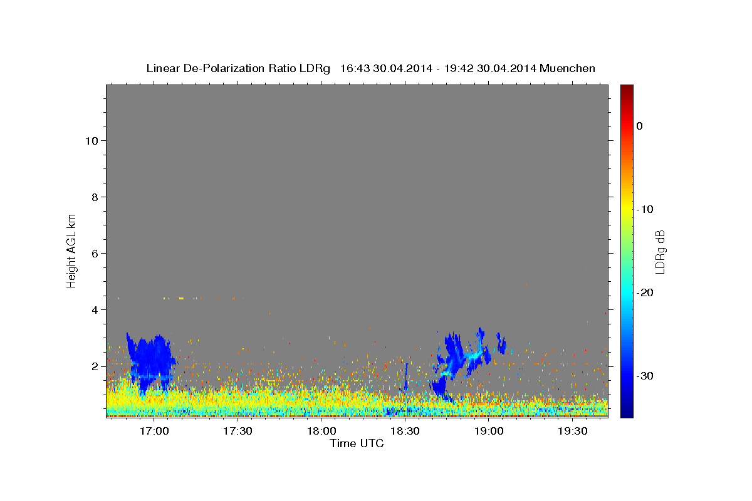Click the plot title text
The width and height of the screenshot is (752, 501).
[x=370, y=68]
